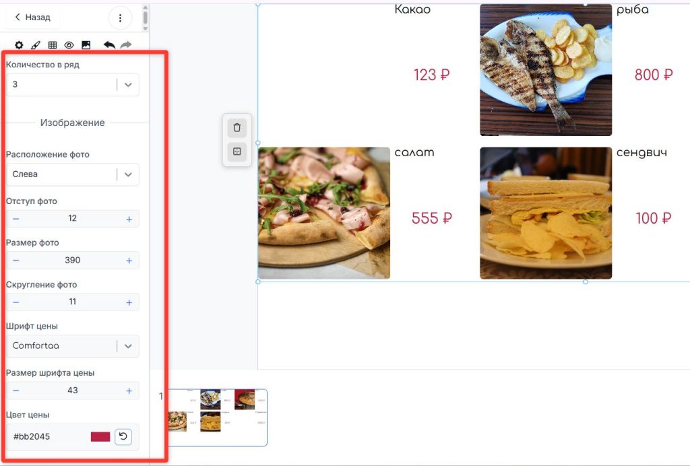The width and height of the screenshot is (690, 466).
Task: Open Шрифт цены Comfortaa dropdown
Action: (x=73, y=345)
